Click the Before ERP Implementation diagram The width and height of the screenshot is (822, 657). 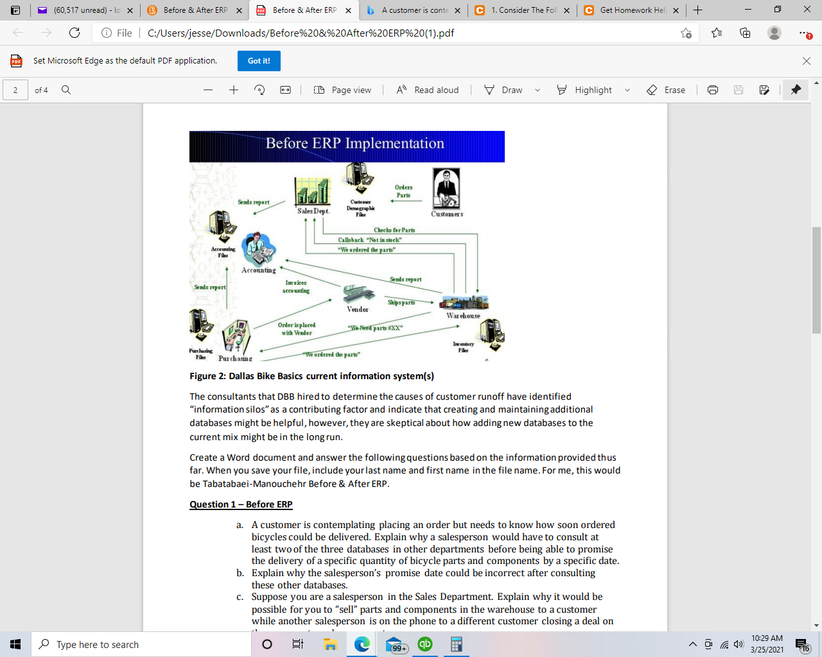[347, 246]
